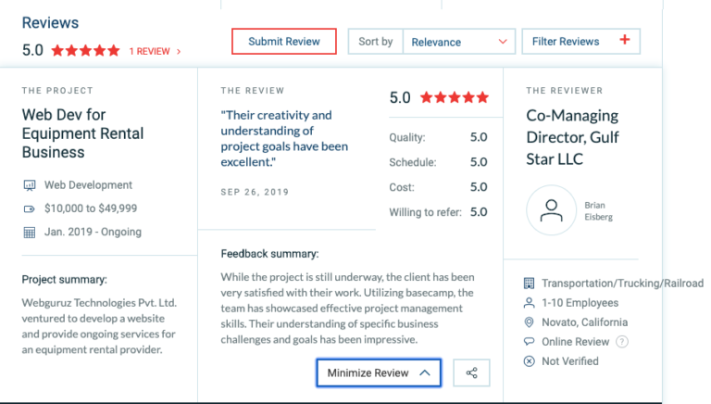711x404 pixels.
Task: Click the project dates calendar icon
Action: pos(29,232)
